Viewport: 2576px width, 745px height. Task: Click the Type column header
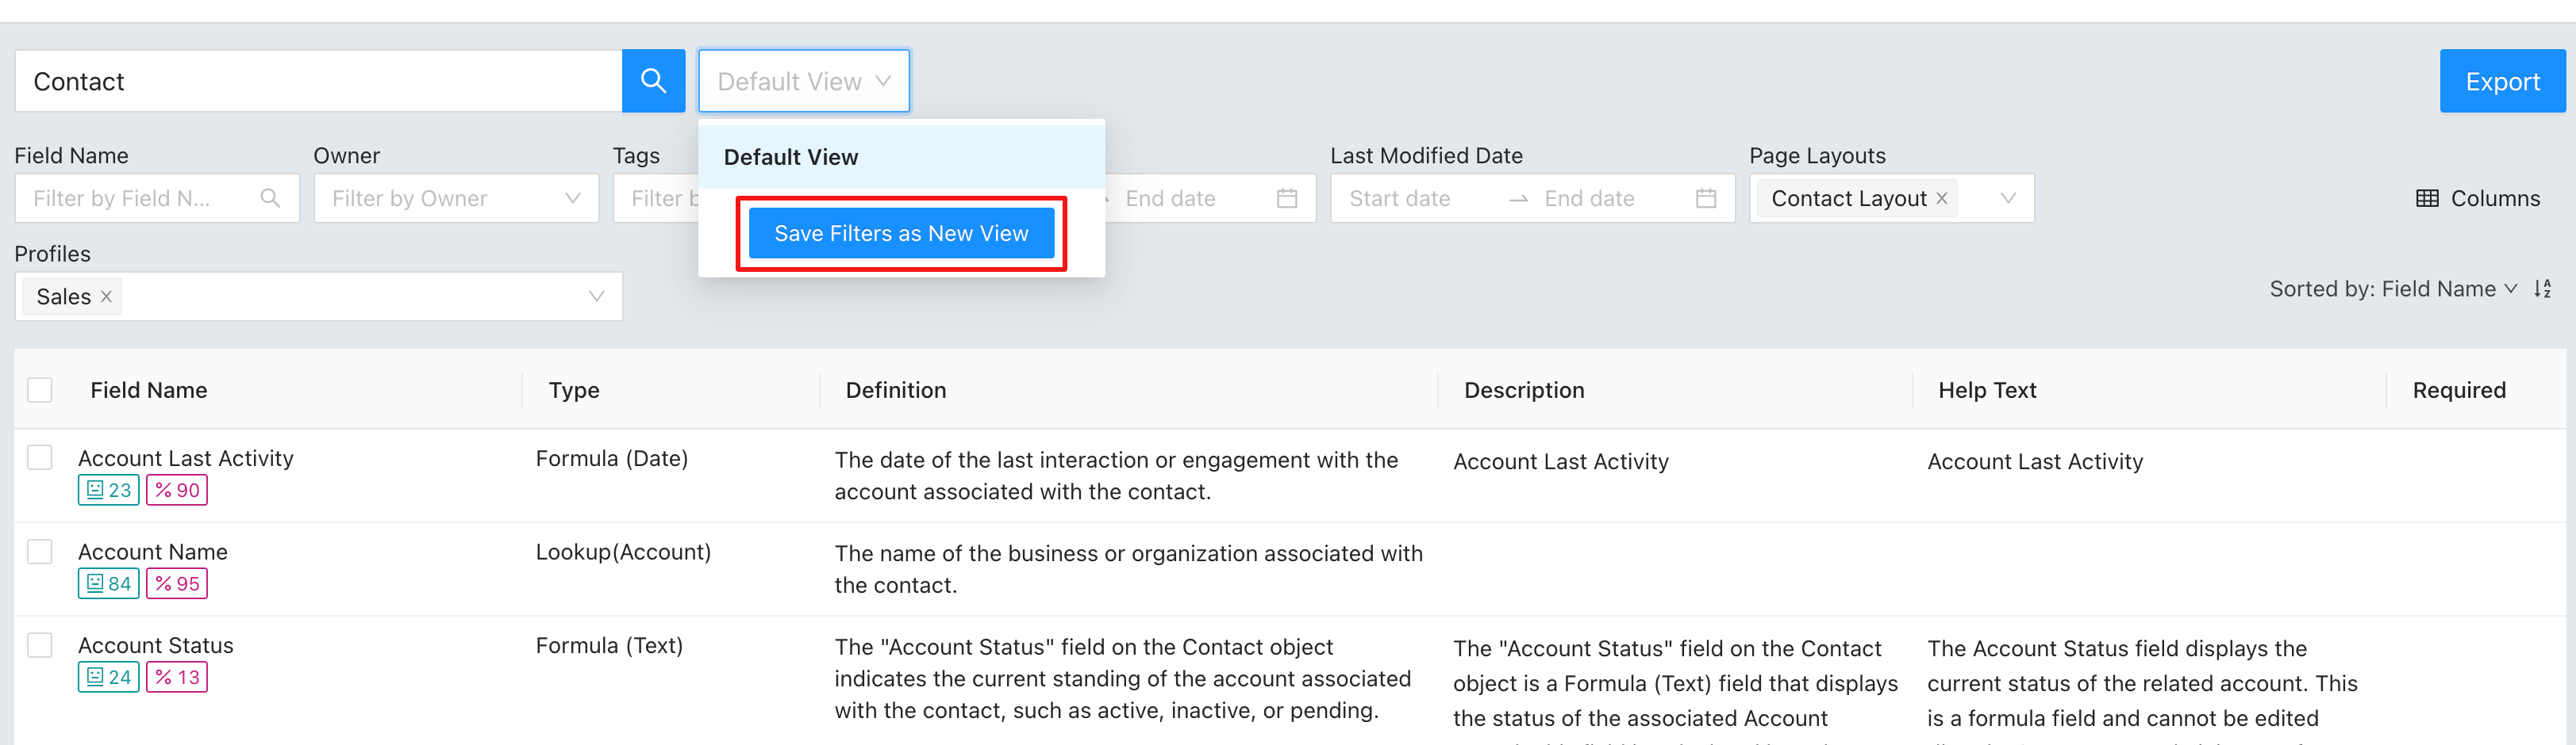point(574,389)
